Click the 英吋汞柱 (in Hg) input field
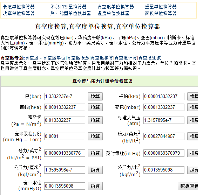 coord(164,153)
